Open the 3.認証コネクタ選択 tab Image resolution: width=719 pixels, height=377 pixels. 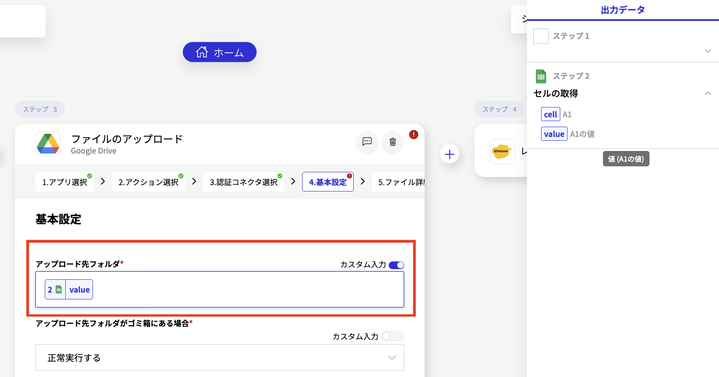[244, 182]
